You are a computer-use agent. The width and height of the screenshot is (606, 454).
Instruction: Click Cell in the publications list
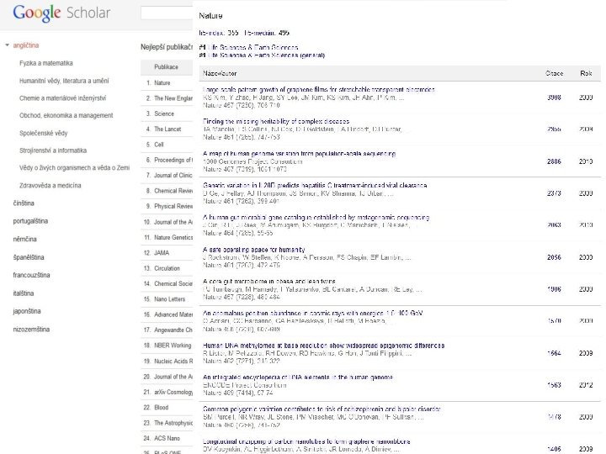159,145
